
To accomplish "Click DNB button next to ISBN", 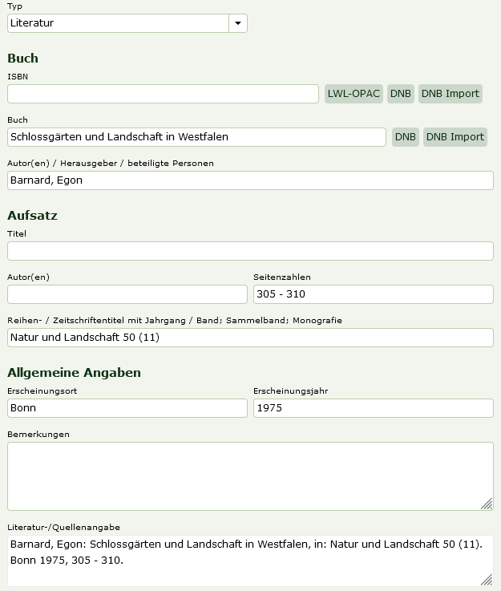I will click(x=401, y=94).
